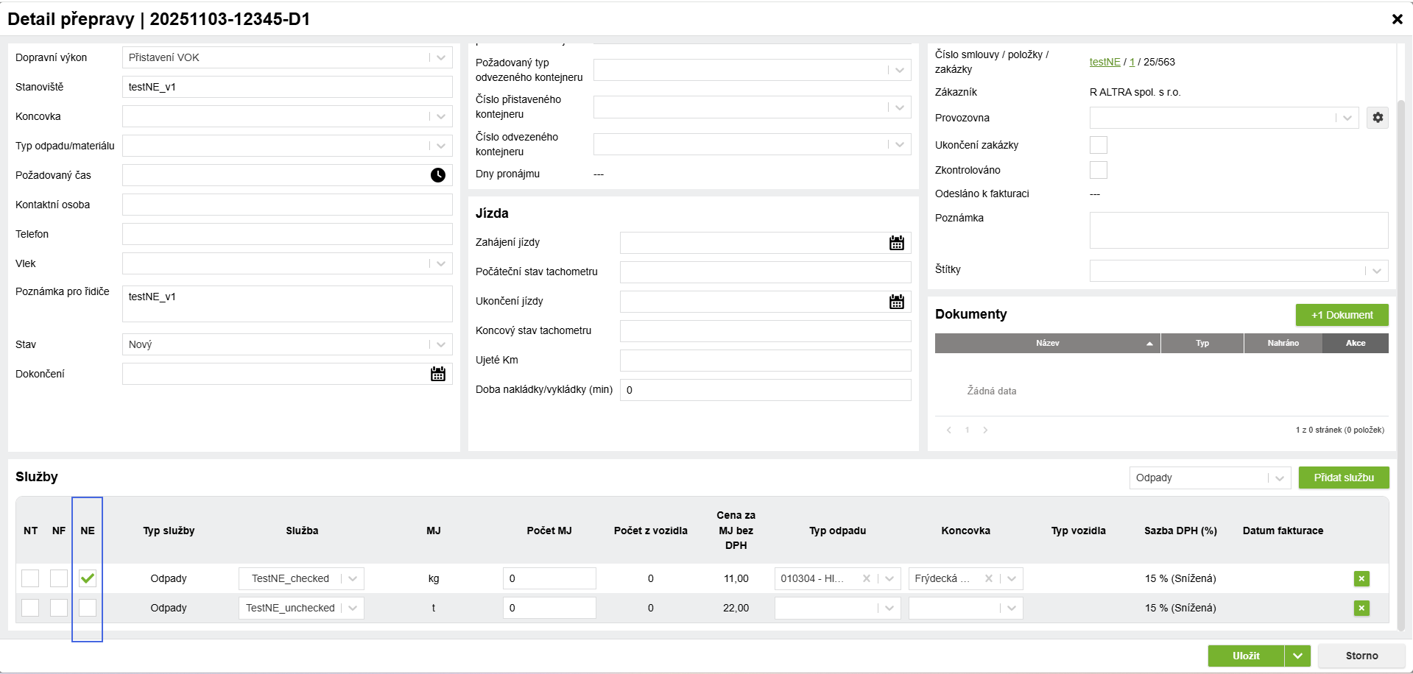Open the calendar for Dokončení date

pyautogui.click(x=437, y=374)
